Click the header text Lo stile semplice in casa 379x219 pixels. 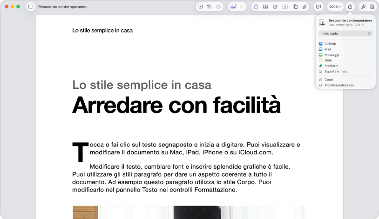[102, 30]
